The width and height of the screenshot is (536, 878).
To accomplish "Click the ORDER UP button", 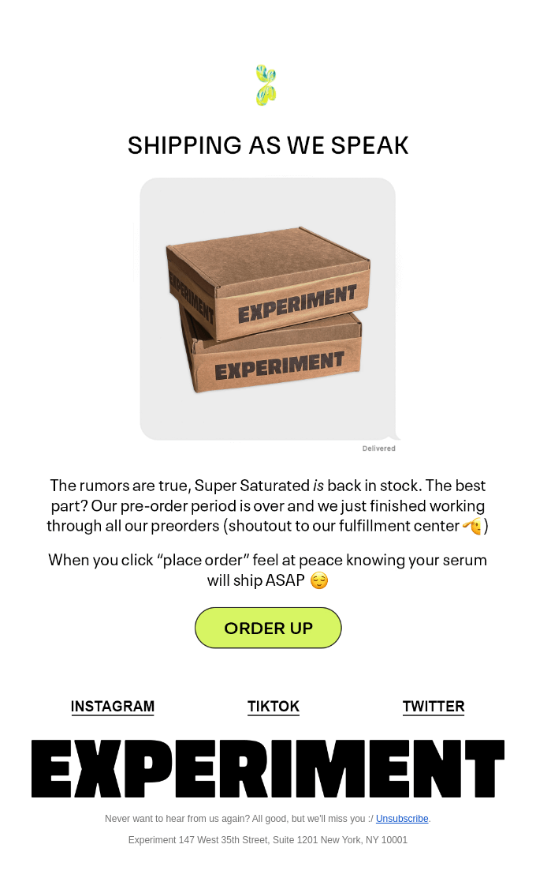I will click(x=268, y=628).
